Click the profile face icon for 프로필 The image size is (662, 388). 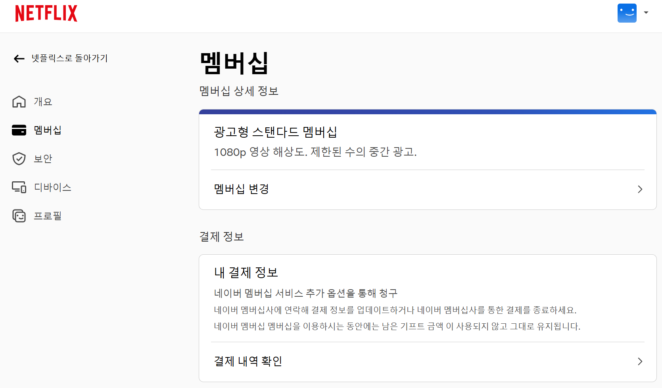19,216
